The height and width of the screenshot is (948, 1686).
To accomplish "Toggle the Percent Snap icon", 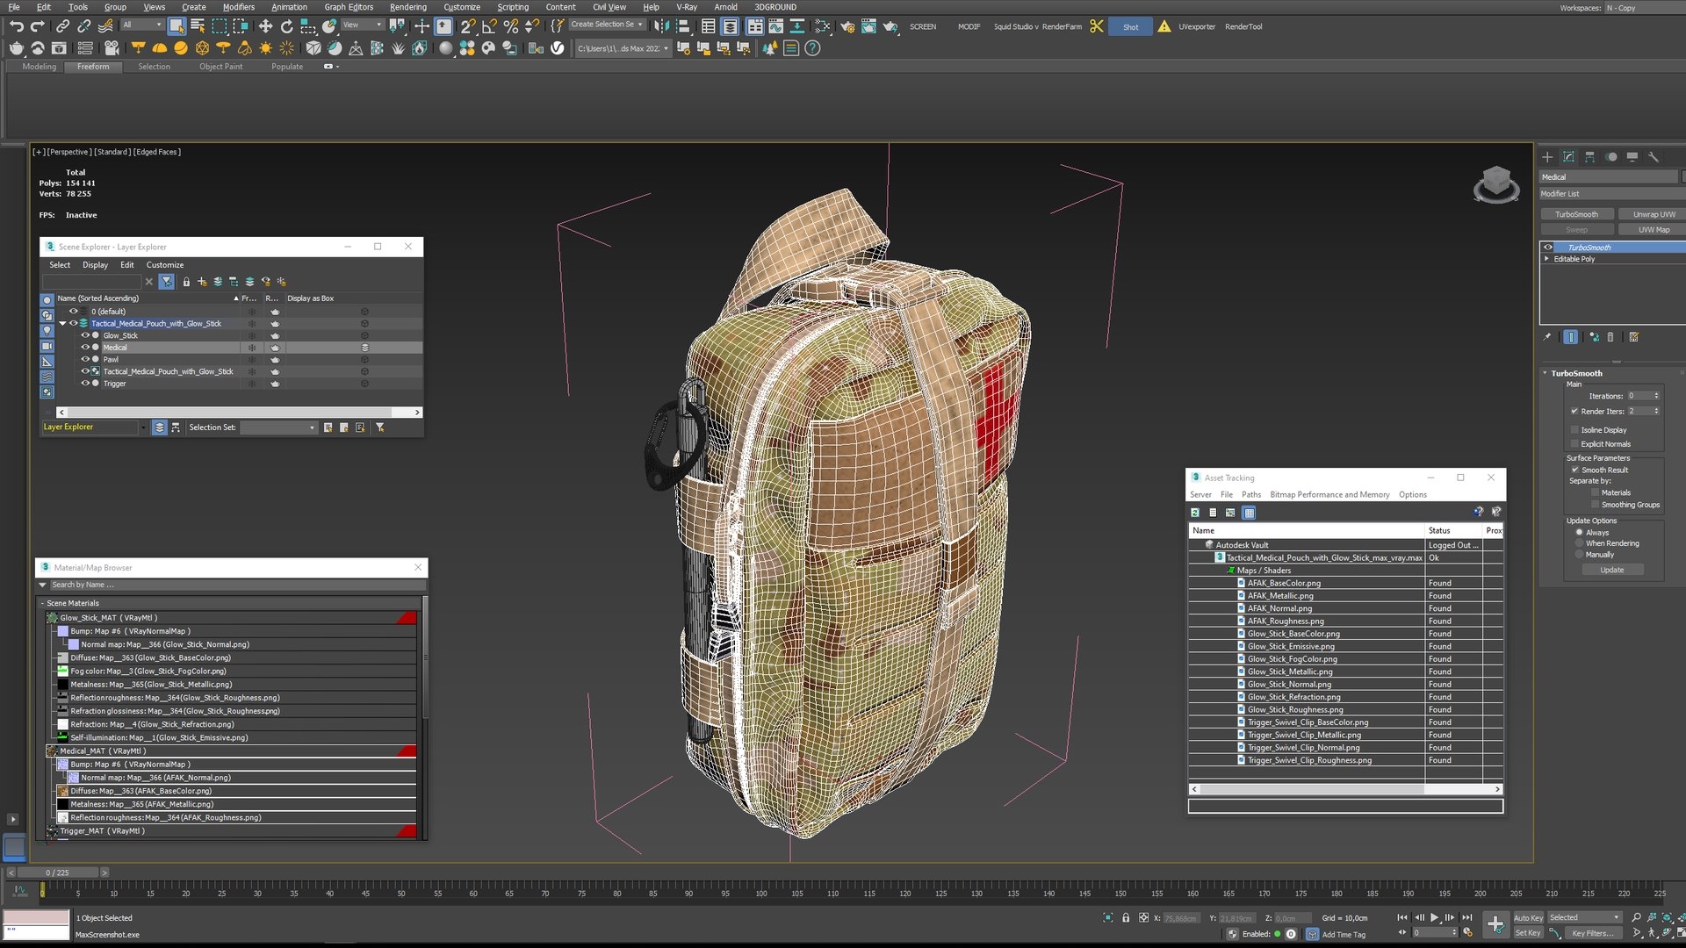I will pos(510,26).
